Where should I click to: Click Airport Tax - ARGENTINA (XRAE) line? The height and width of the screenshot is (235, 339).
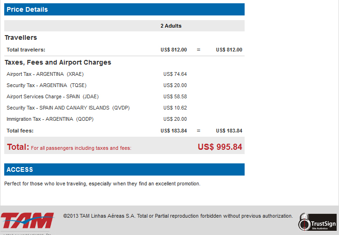(45, 74)
